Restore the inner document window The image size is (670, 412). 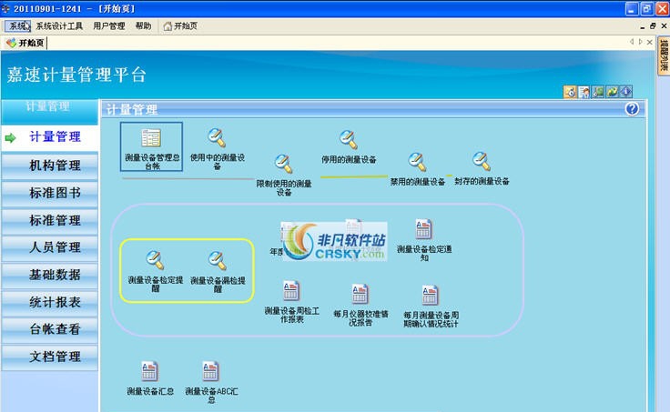point(653,26)
